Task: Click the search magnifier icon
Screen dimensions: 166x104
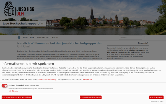Action: [145, 37]
